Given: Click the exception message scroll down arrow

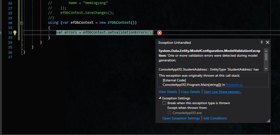Looking at the screenshot, I should click(x=266, y=69).
